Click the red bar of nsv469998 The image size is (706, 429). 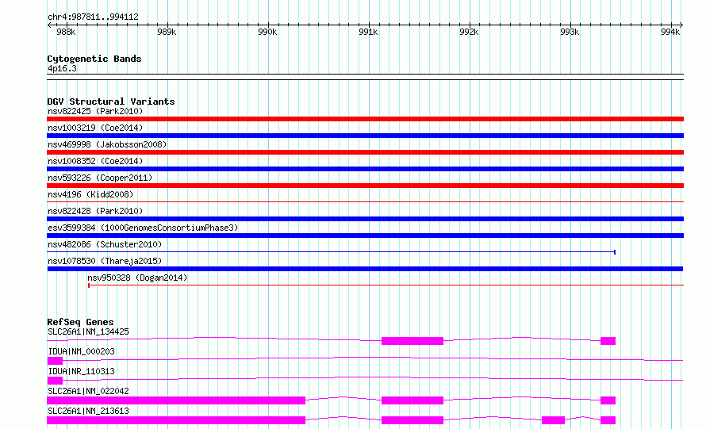[365, 152]
